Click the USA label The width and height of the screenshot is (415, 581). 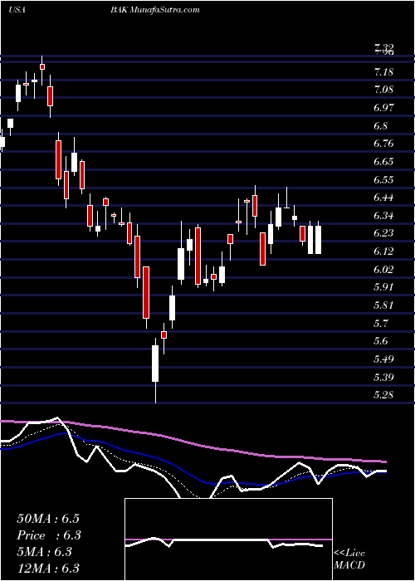[x=17, y=10]
